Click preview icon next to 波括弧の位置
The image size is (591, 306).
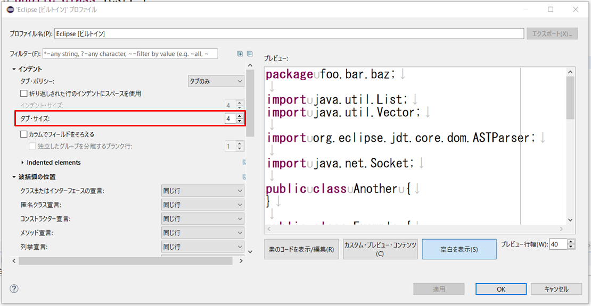point(244,177)
